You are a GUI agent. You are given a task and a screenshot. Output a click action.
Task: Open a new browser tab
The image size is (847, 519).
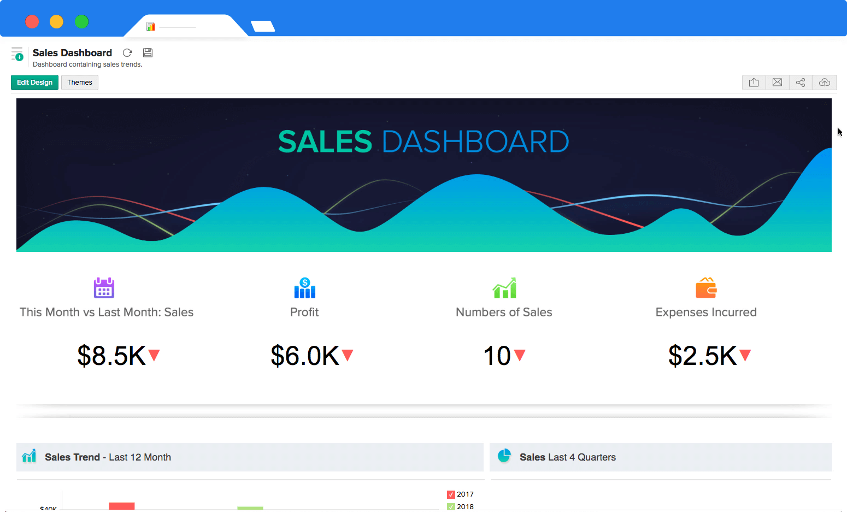tap(263, 26)
